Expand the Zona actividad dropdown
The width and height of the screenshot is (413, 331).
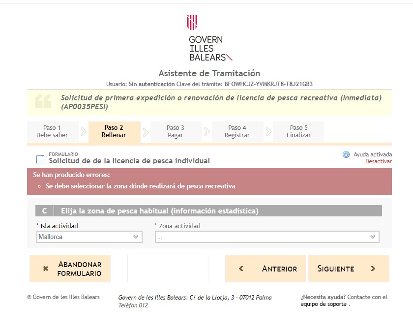tap(266, 237)
